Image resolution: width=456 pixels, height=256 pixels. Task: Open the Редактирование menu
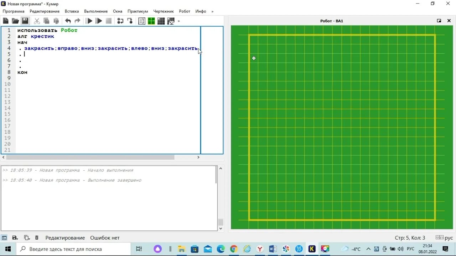point(45,11)
